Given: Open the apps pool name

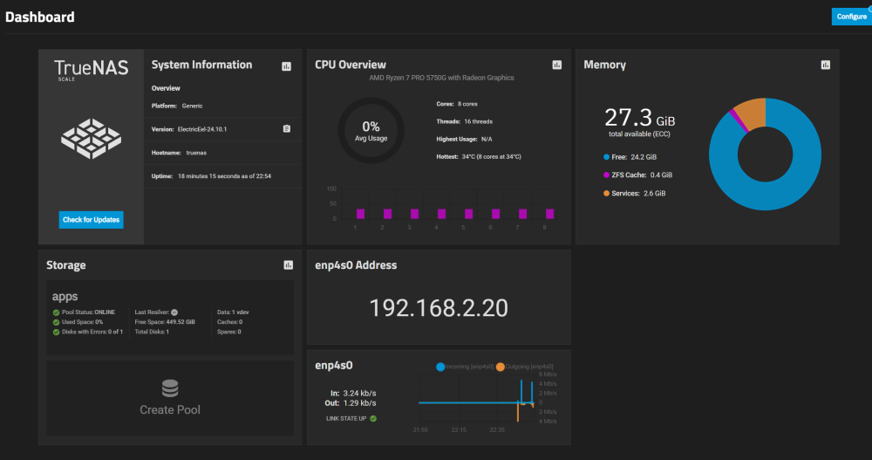Looking at the screenshot, I should coord(65,297).
